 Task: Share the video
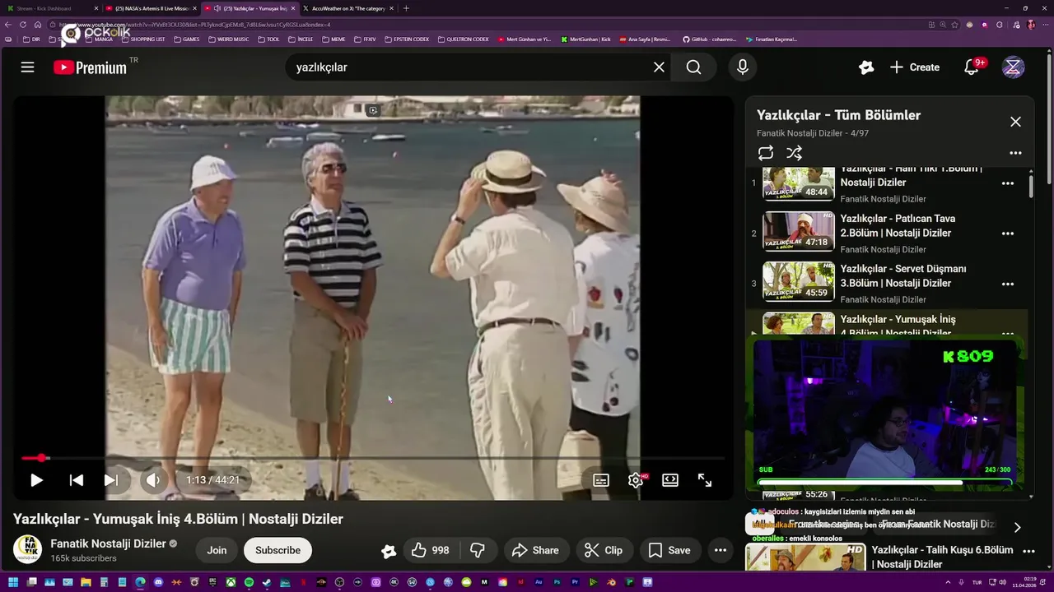coord(535,550)
